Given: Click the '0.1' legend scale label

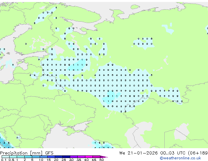Looking at the screenshot, I should [4, 160].
